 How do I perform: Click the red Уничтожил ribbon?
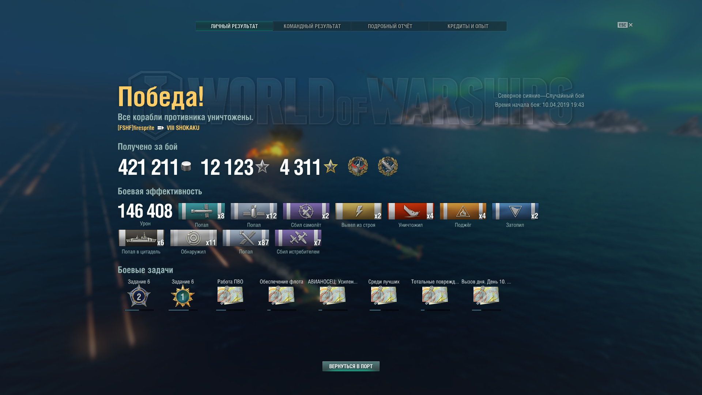coord(411,211)
